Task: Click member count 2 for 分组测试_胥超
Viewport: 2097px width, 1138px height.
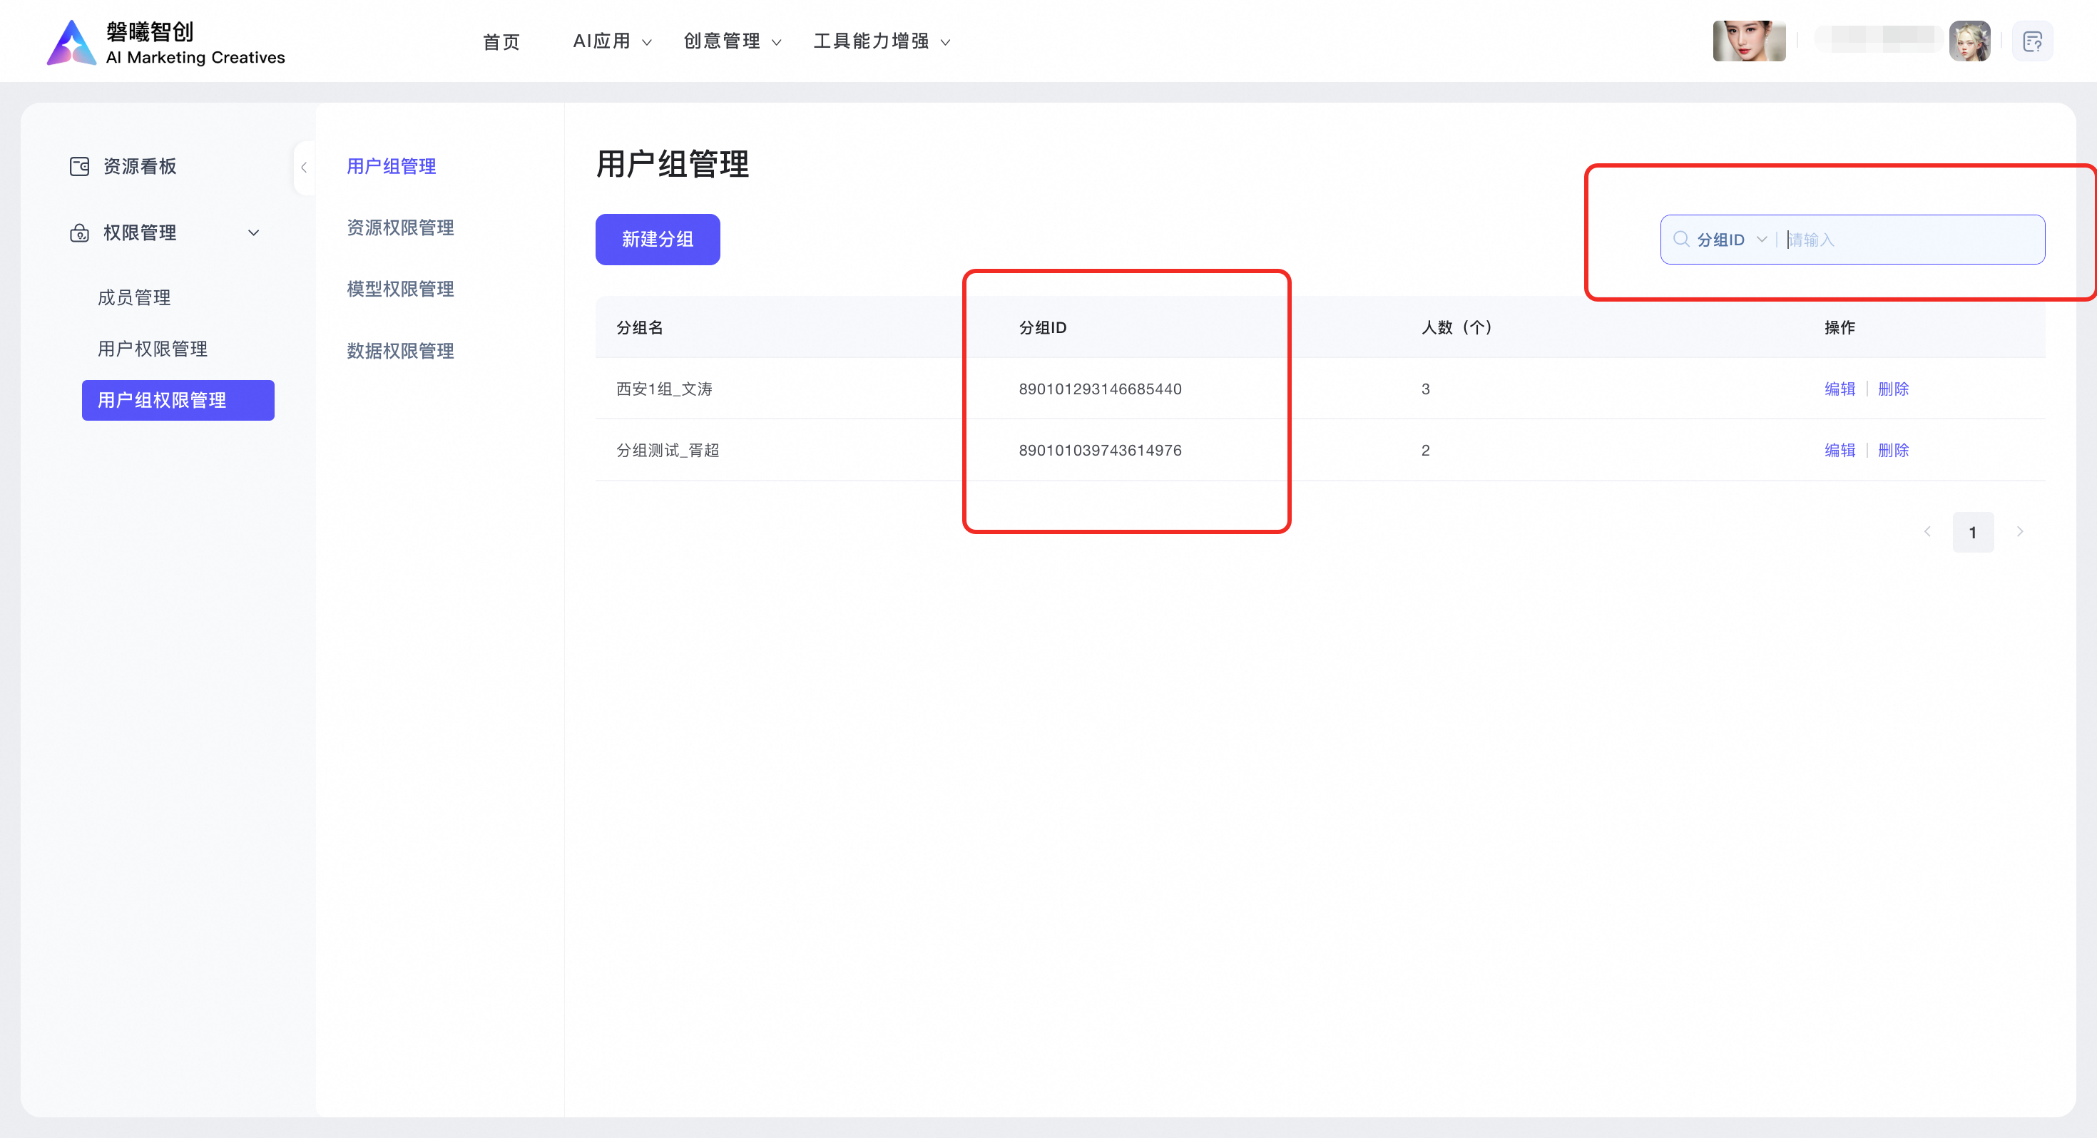Action: 1425,450
